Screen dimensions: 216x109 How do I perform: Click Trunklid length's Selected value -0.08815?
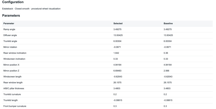point(118,100)
